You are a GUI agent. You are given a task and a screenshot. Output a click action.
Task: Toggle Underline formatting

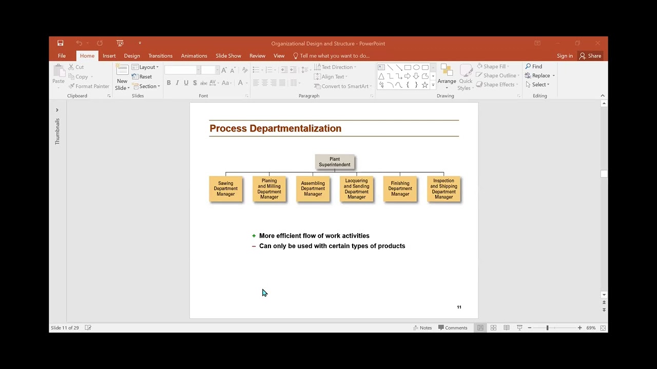pyautogui.click(x=186, y=83)
